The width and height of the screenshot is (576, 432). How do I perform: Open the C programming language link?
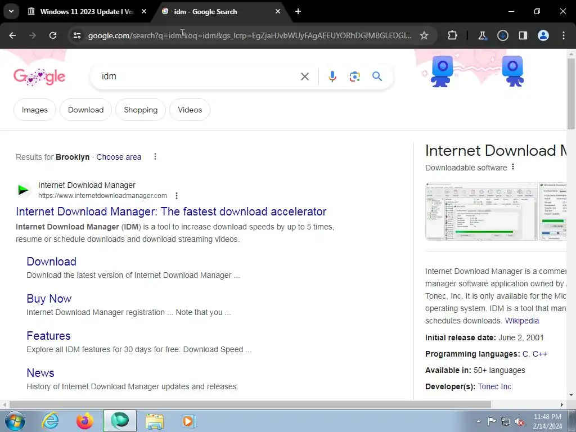525,354
